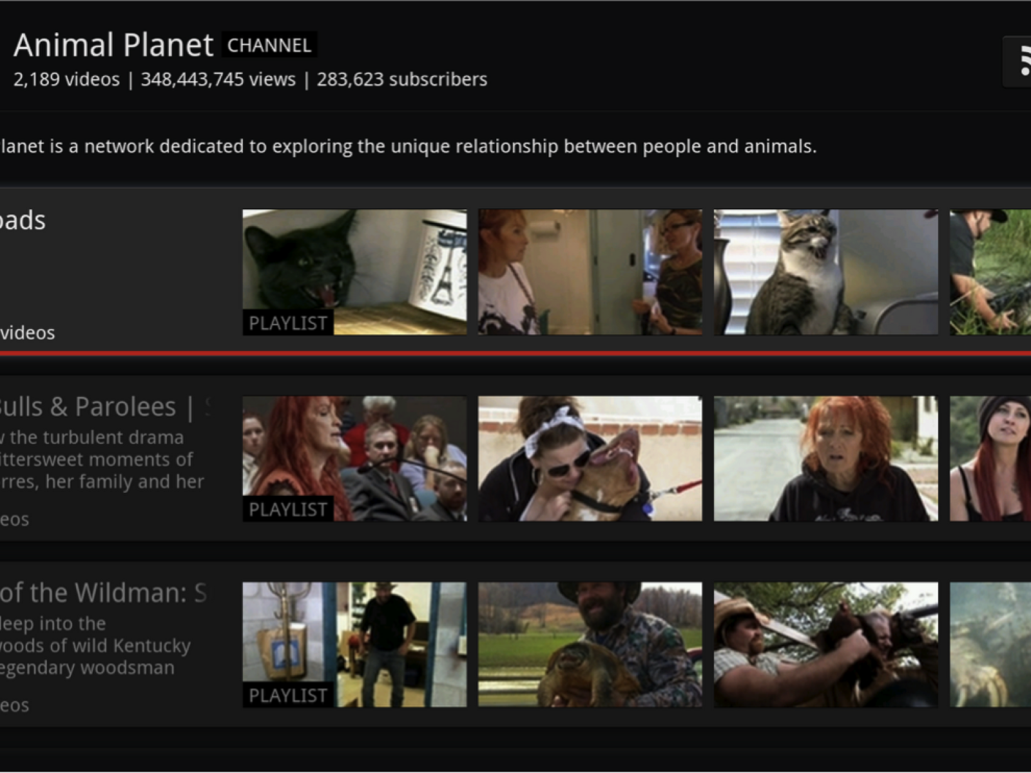
Task: Click the CHANNEL badge next to the title
Action: pos(269,45)
